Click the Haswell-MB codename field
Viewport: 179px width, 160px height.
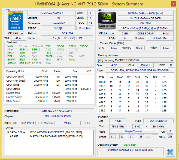click(x=58, y=23)
